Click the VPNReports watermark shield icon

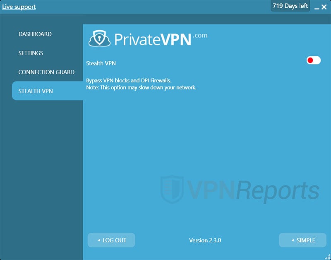(x=171, y=189)
